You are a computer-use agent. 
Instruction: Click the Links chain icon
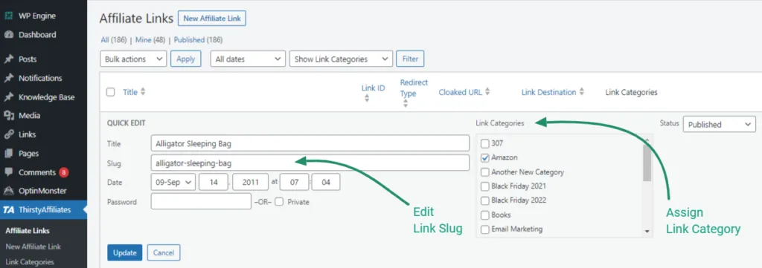(x=8, y=134)
